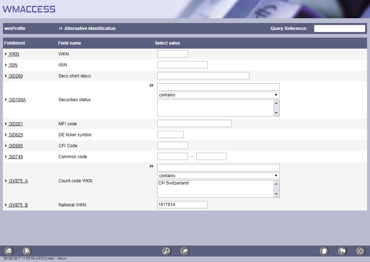Open the GV875_B fieldident link
This screenshot has height=262, width=370.
[18, 205]
